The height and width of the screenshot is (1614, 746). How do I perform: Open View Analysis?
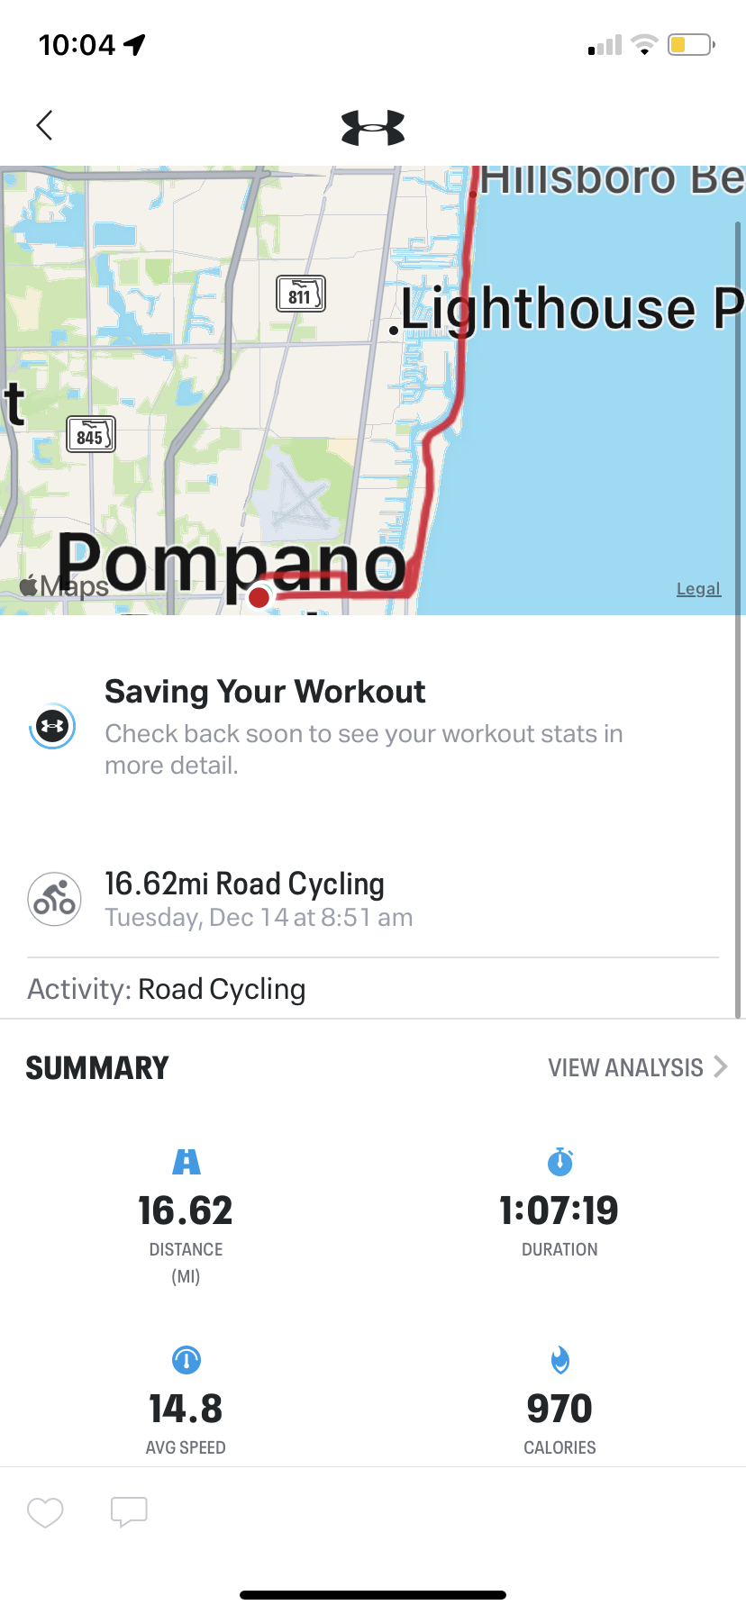pyautogui.click(x=625, y=1067)
